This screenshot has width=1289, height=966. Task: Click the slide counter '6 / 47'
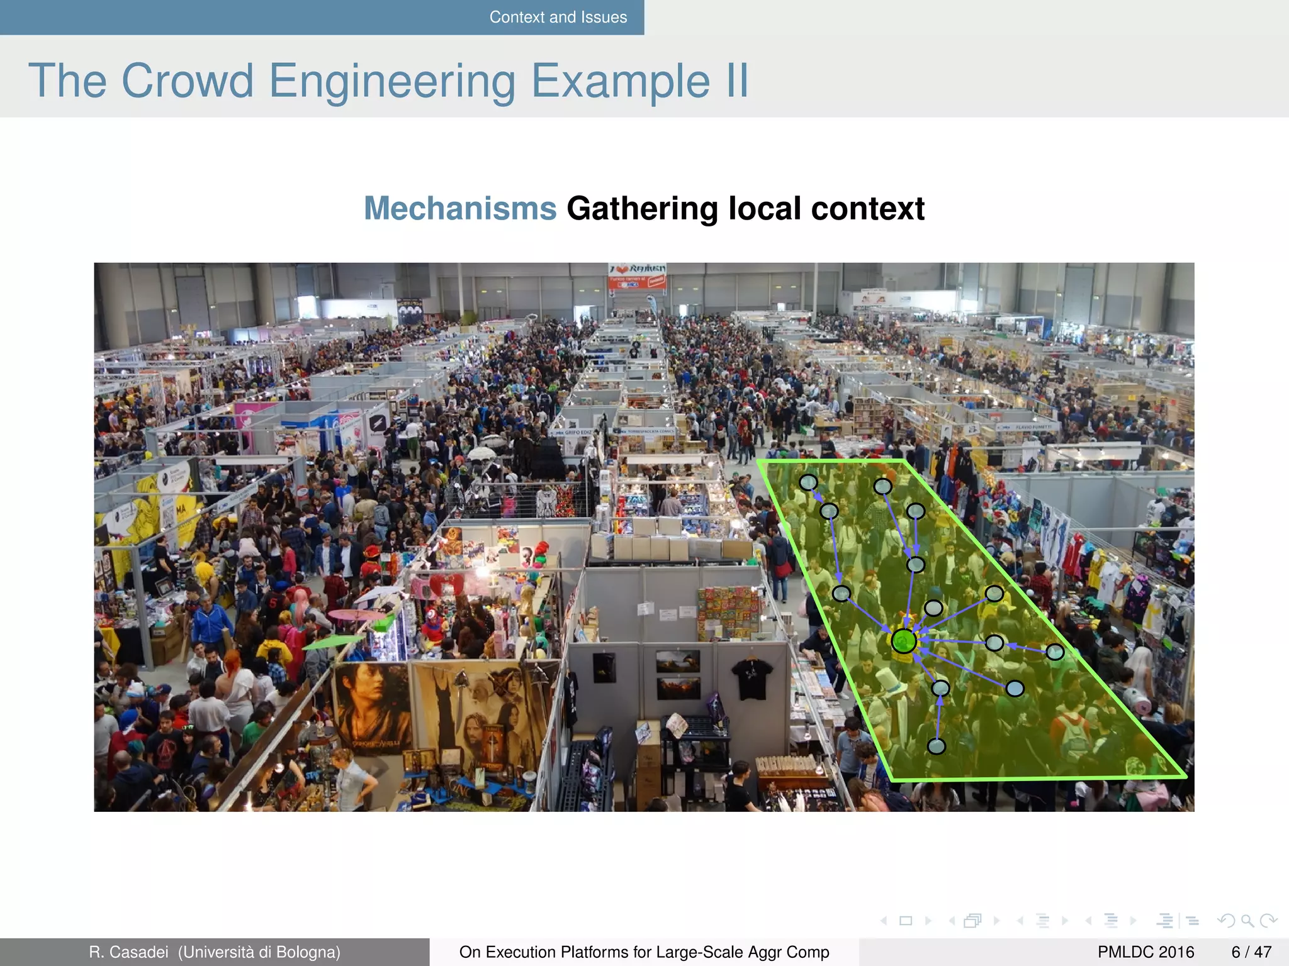pyautogui.click(x=1251, y=952)
